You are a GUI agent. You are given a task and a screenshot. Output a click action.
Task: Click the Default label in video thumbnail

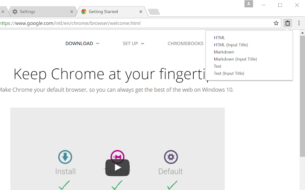click(170, 171)
